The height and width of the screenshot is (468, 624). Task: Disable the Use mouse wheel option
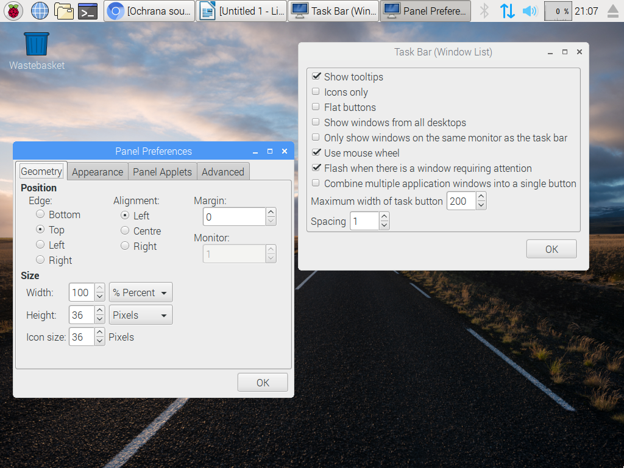click(316, 152)
